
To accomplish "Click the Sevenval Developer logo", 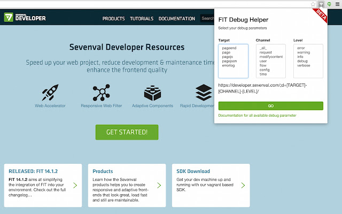I will click(x=25, y=17).
